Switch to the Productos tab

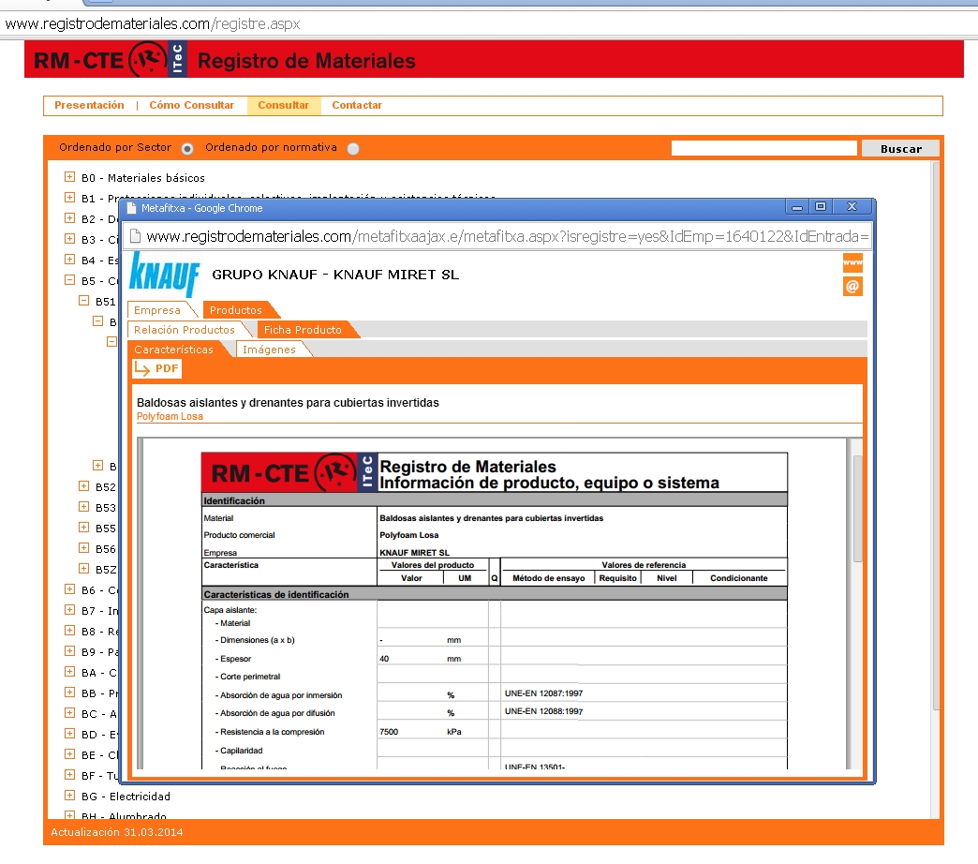[x=236, y=310]
